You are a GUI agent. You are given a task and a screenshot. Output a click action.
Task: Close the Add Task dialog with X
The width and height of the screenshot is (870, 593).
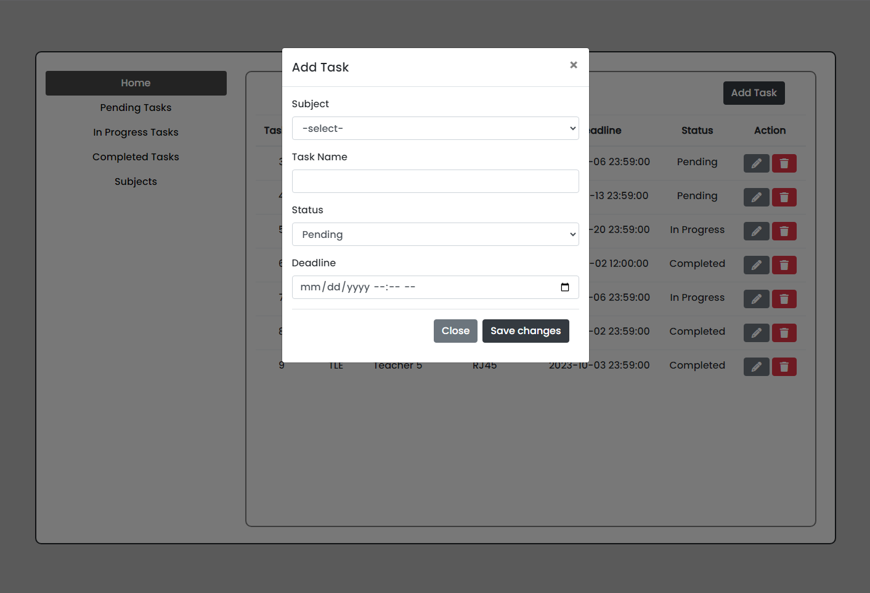pos(573,65)
